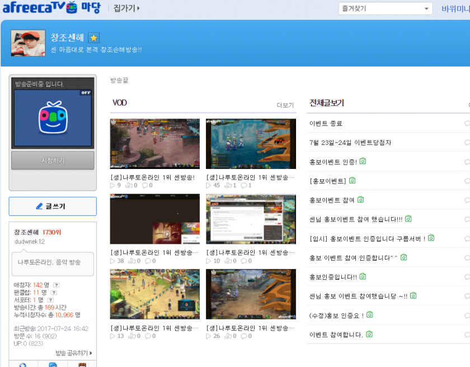
Task: Open the VOD section heading
Action: [120, 103]
